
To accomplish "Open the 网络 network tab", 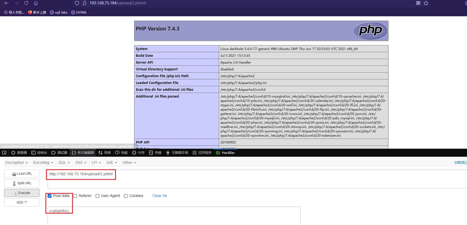I will (x=105, y=153).
